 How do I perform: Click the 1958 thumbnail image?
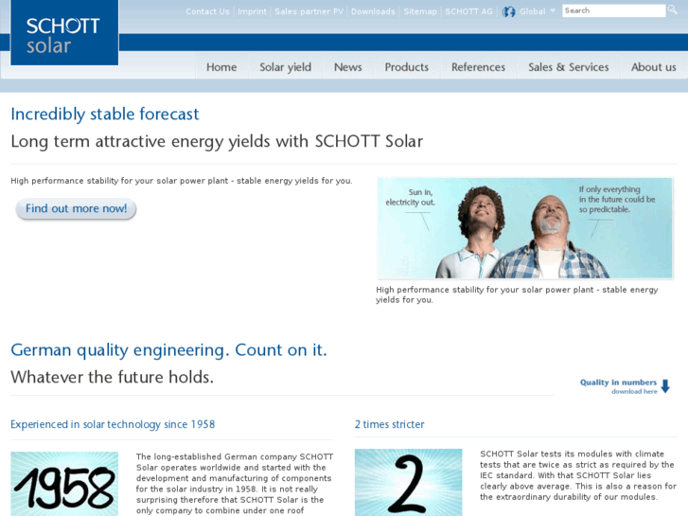tap(64, 484)
